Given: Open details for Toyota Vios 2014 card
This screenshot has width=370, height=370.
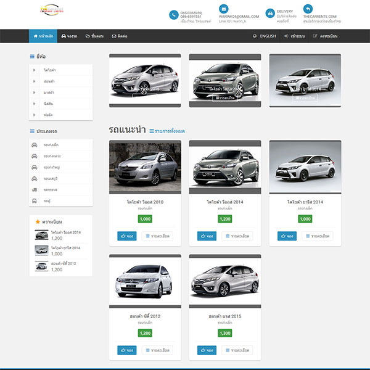Looking at the screenshot, I should 237,236.
